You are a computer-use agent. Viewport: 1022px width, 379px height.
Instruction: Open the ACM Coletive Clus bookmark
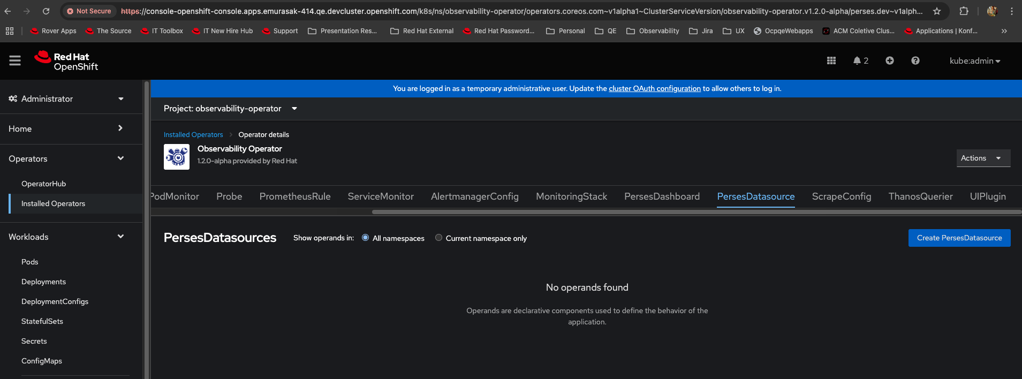pyautogui.click(x=858, y=31)
